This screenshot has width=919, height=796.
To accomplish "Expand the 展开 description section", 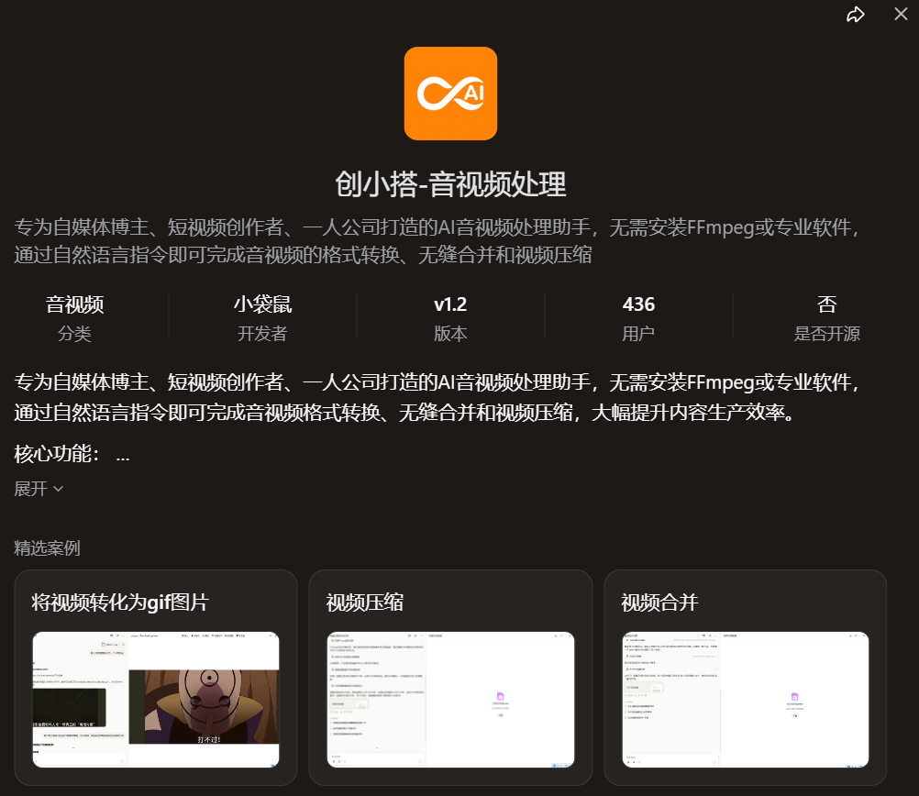I will coord(39,488).
